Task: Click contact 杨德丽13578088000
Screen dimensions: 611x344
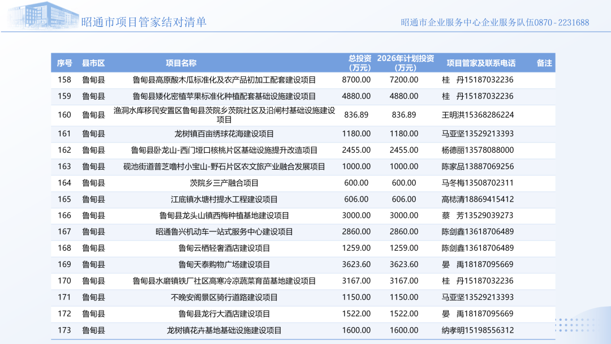Action: [477, 150]
